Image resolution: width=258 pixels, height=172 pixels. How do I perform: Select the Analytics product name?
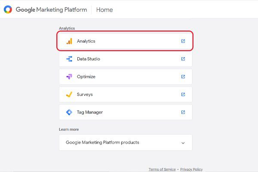click(x=86, y=41)
